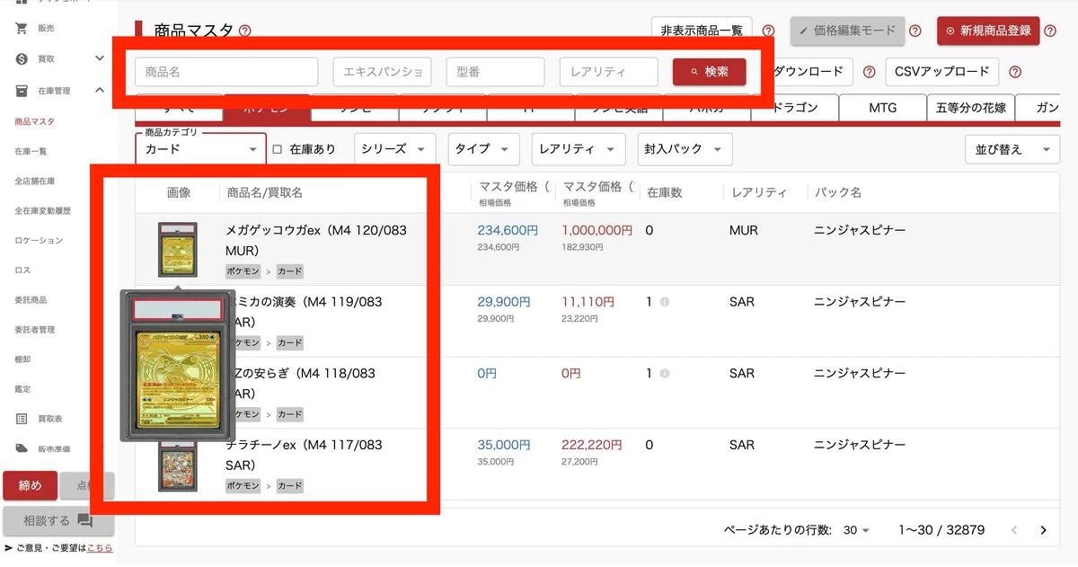Click chat icon on 相談する button
Viewport: 1078px width, 567px height.
(85, 520)
